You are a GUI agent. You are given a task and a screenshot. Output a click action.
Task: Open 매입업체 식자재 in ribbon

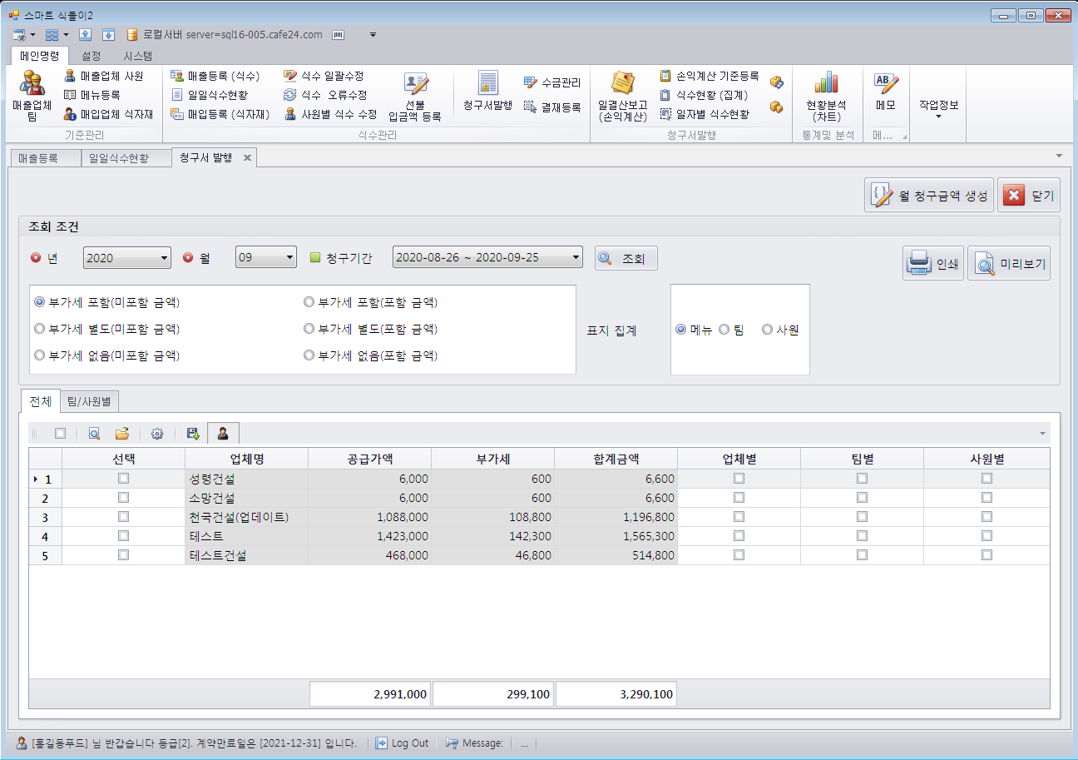(x=109, y=114)
